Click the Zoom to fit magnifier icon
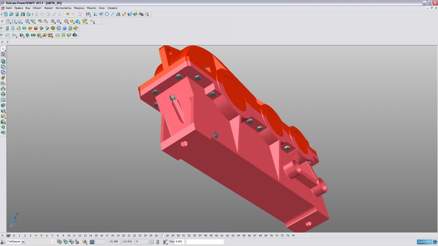 (x=53, y=21)
